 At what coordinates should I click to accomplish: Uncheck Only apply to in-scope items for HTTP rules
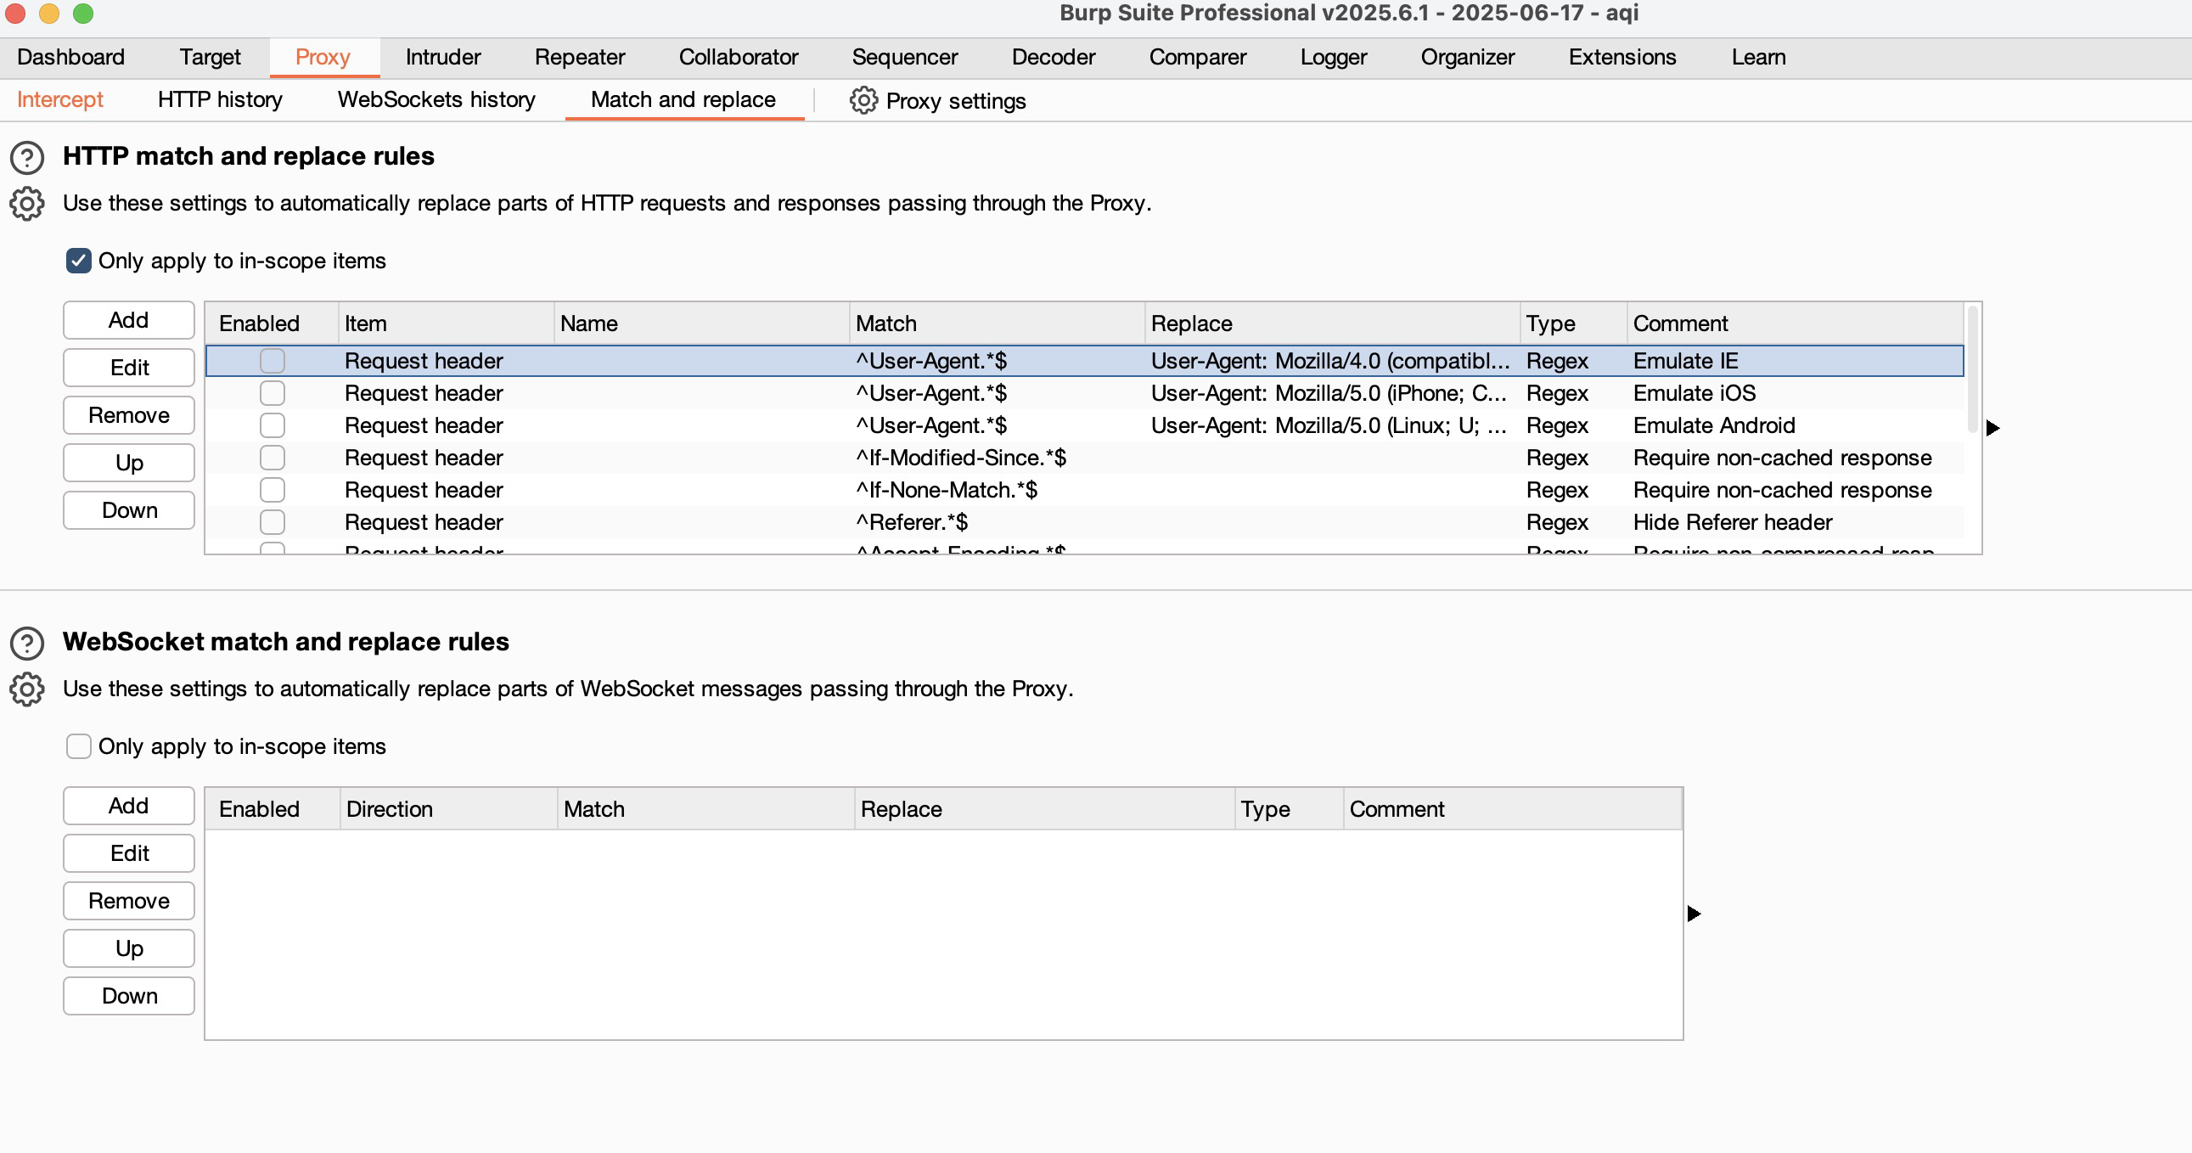click(78, 261)
